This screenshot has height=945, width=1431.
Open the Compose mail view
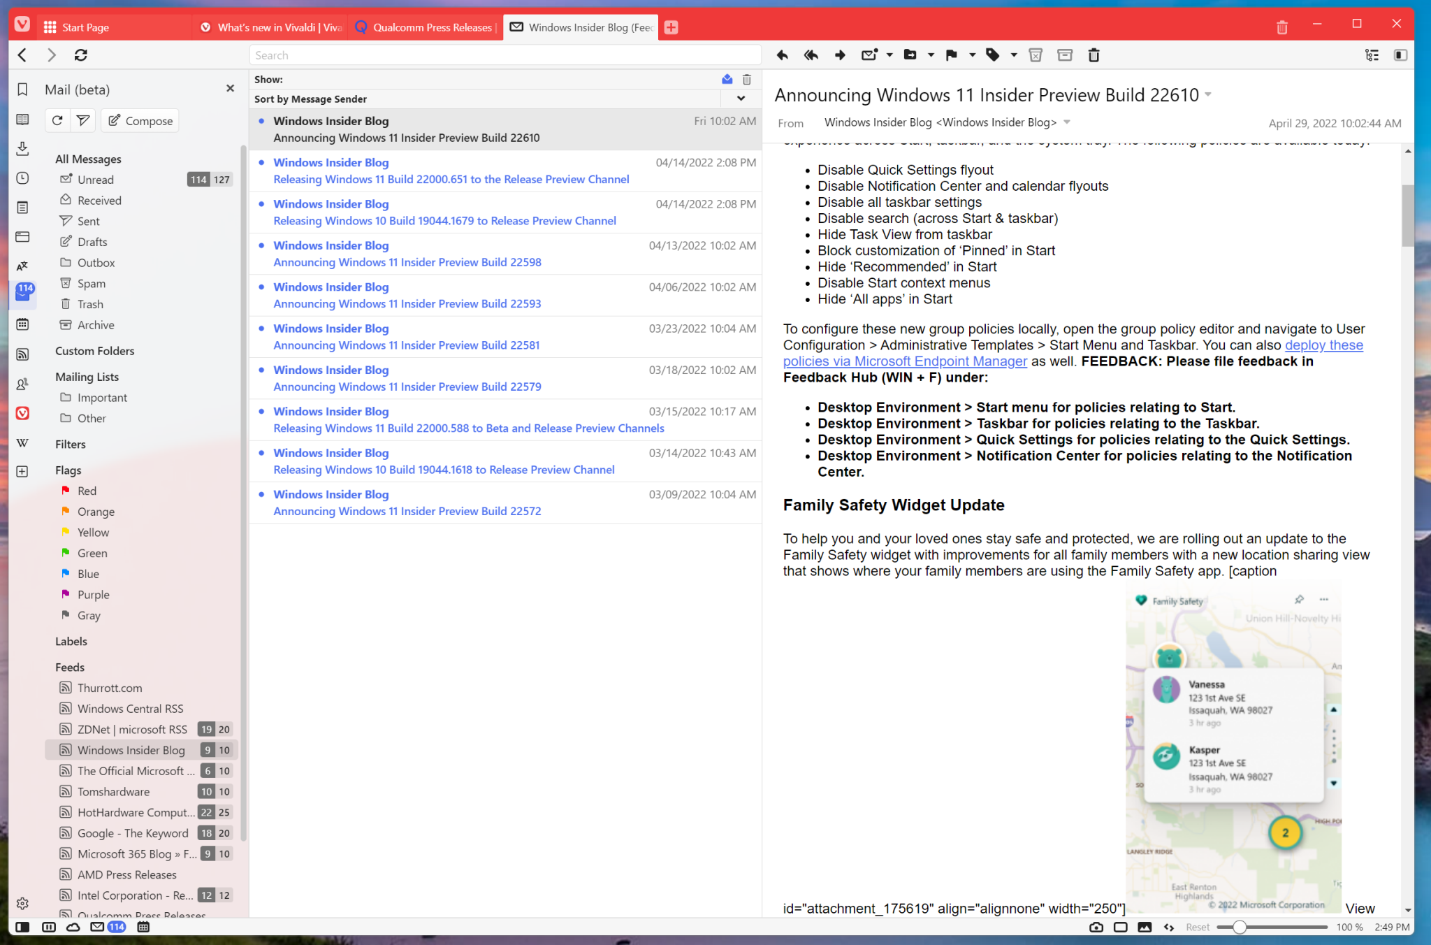click(139, 120)
